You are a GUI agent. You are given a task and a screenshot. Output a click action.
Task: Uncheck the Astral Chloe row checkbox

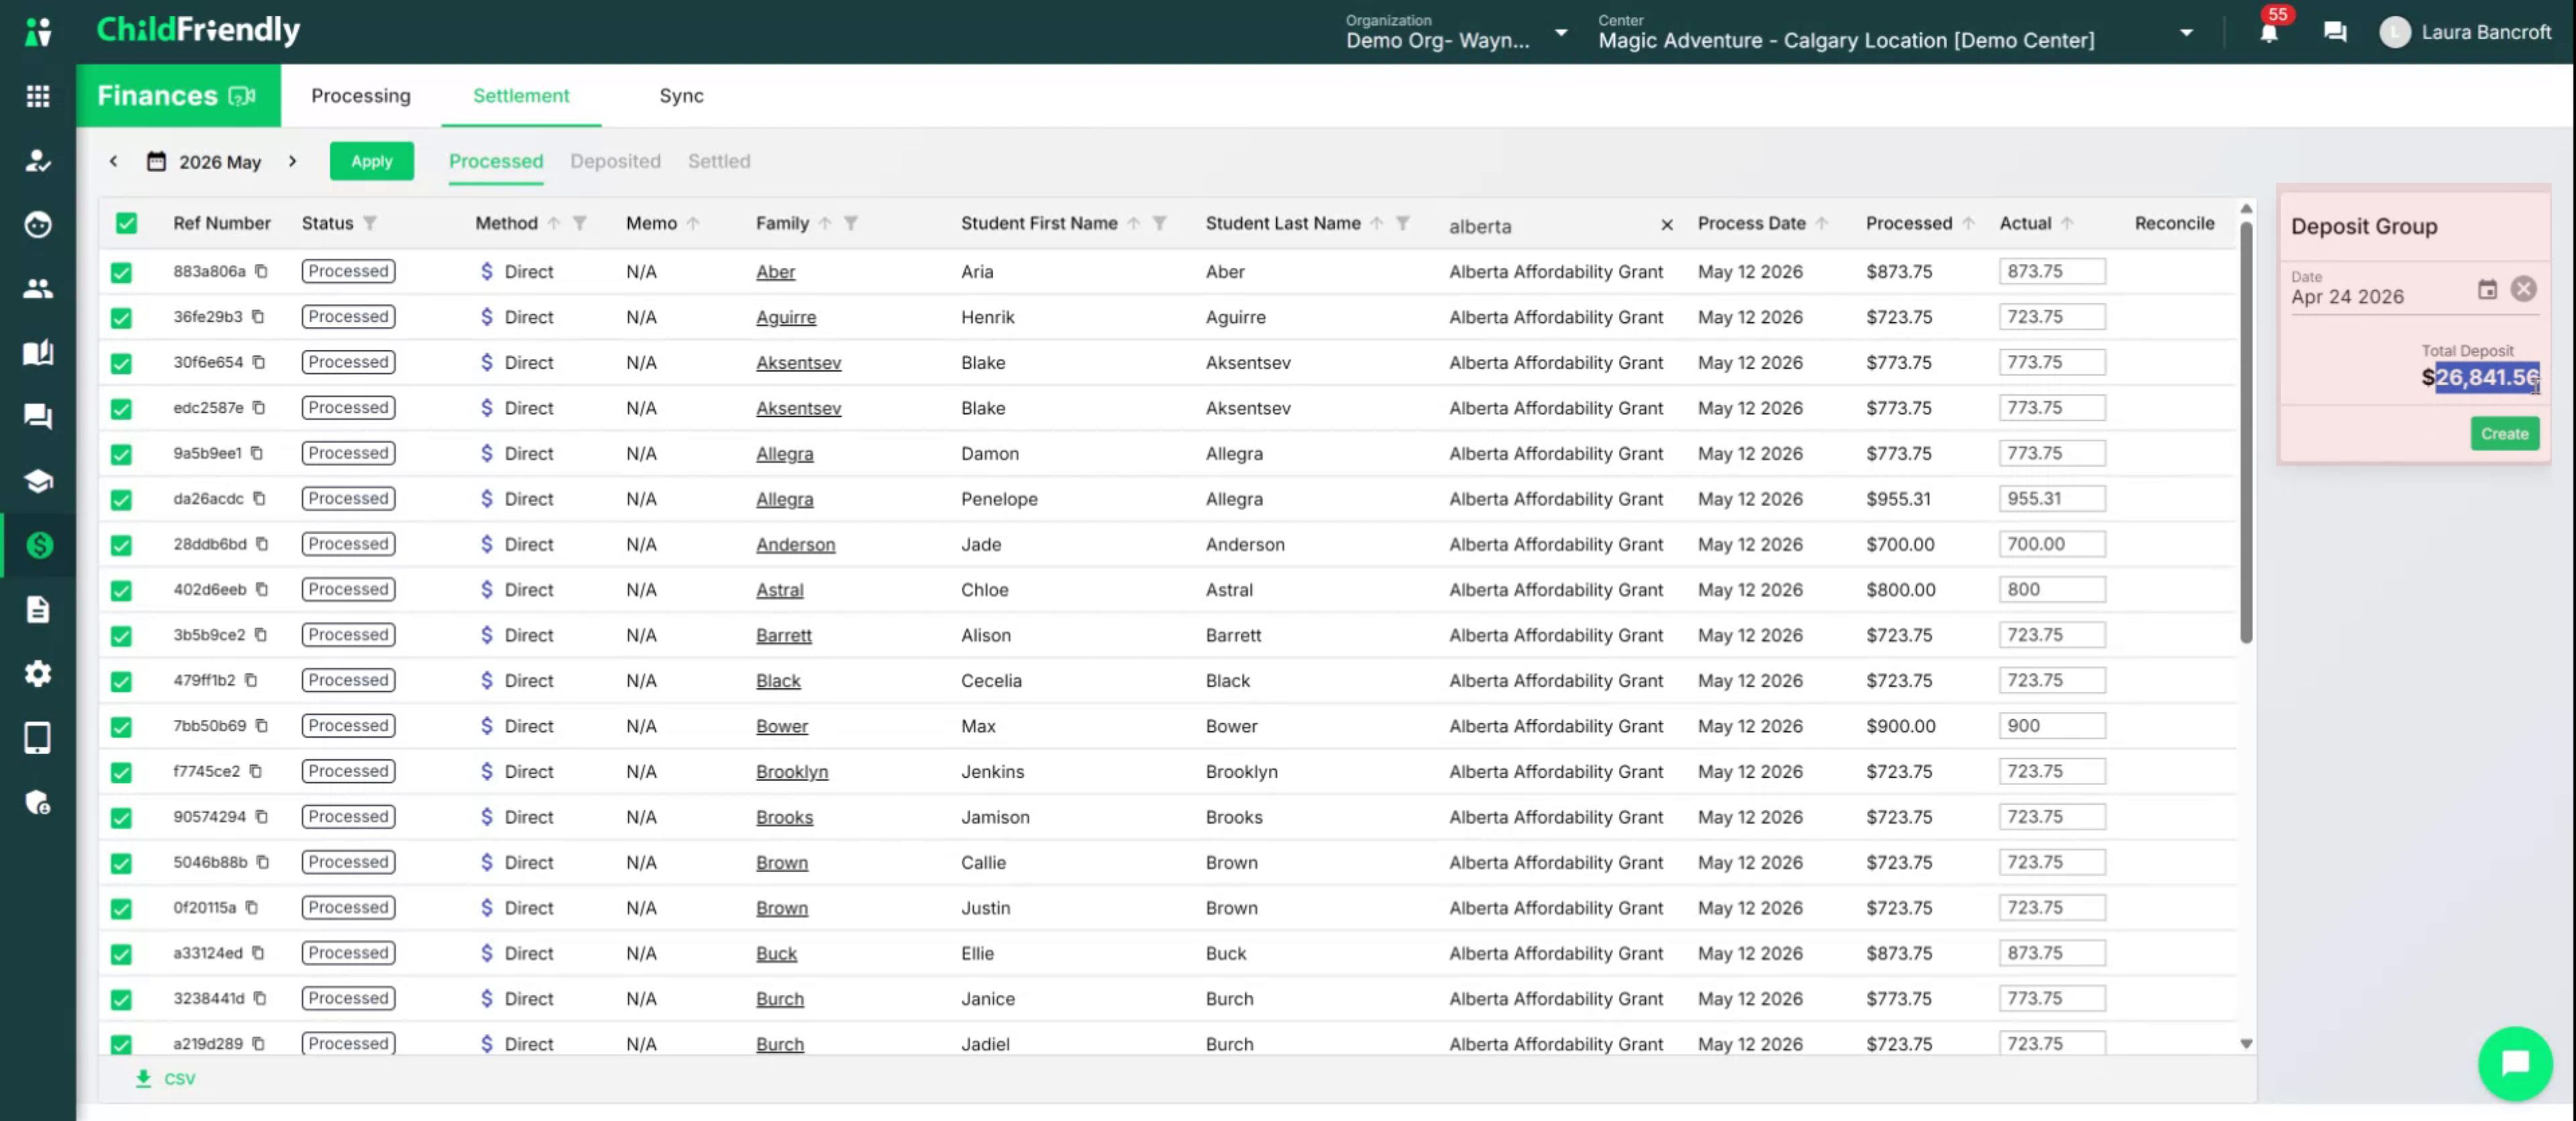(121, 590)
